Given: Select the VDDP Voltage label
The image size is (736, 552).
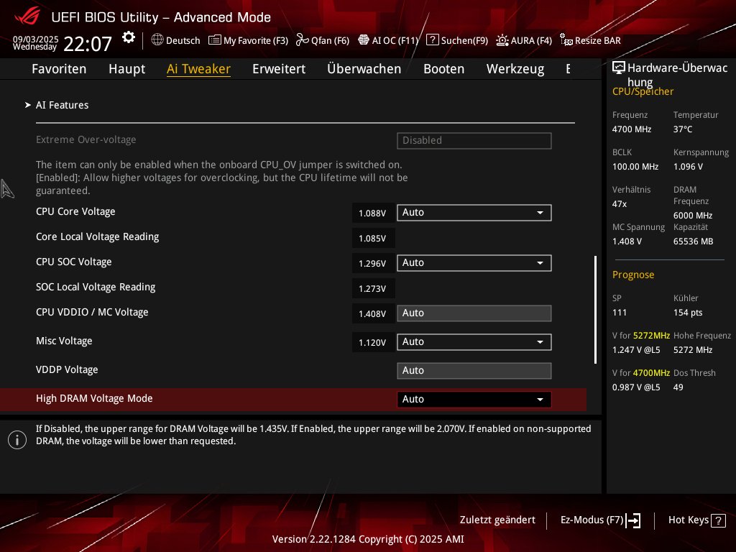Looking at the screenshot, I should (x=67, y=370).
